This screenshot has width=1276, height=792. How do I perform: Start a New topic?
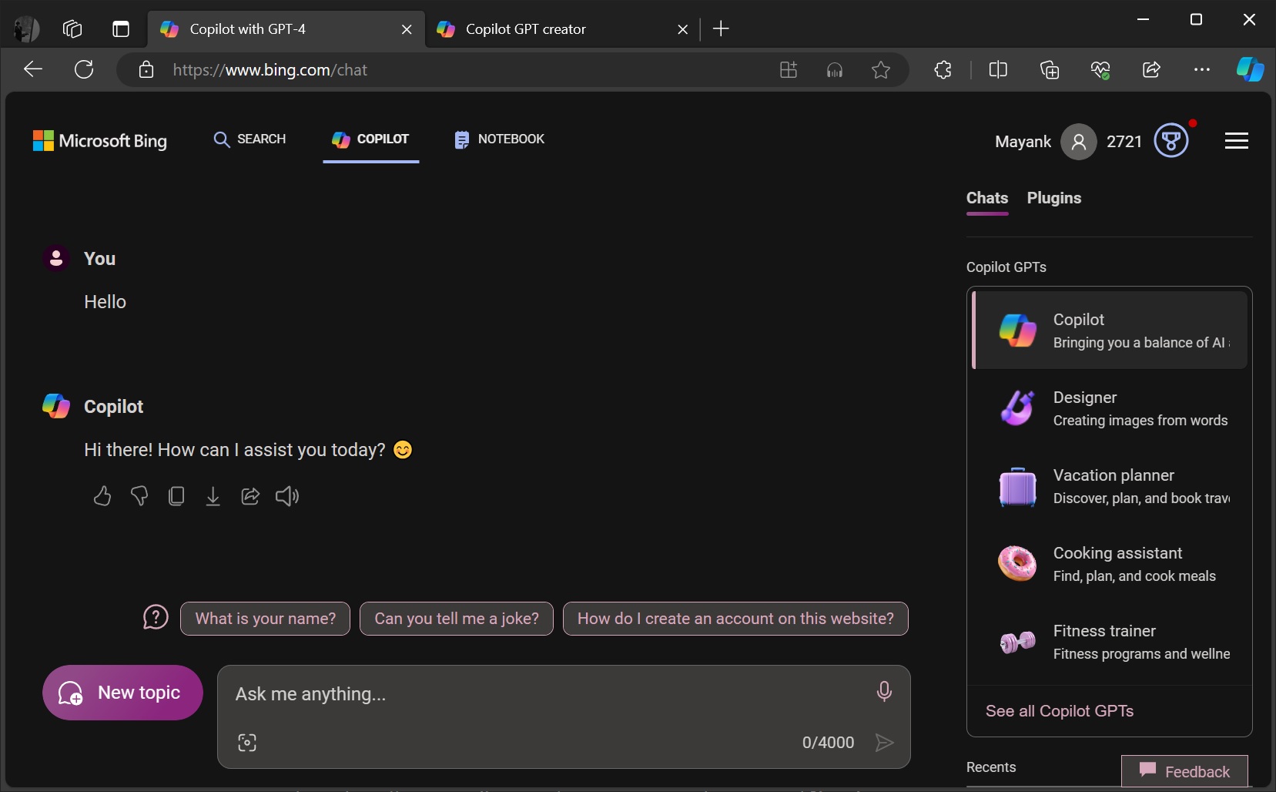click(122, 693)
